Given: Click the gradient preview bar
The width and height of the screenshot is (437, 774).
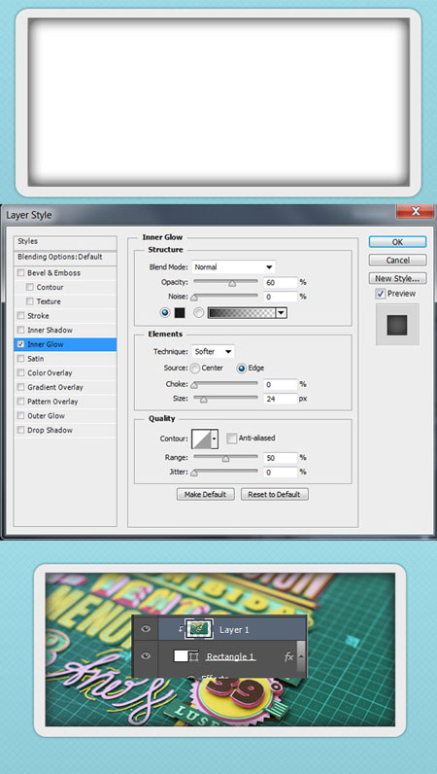Looking at the screenshot, I should click(242, 313).
